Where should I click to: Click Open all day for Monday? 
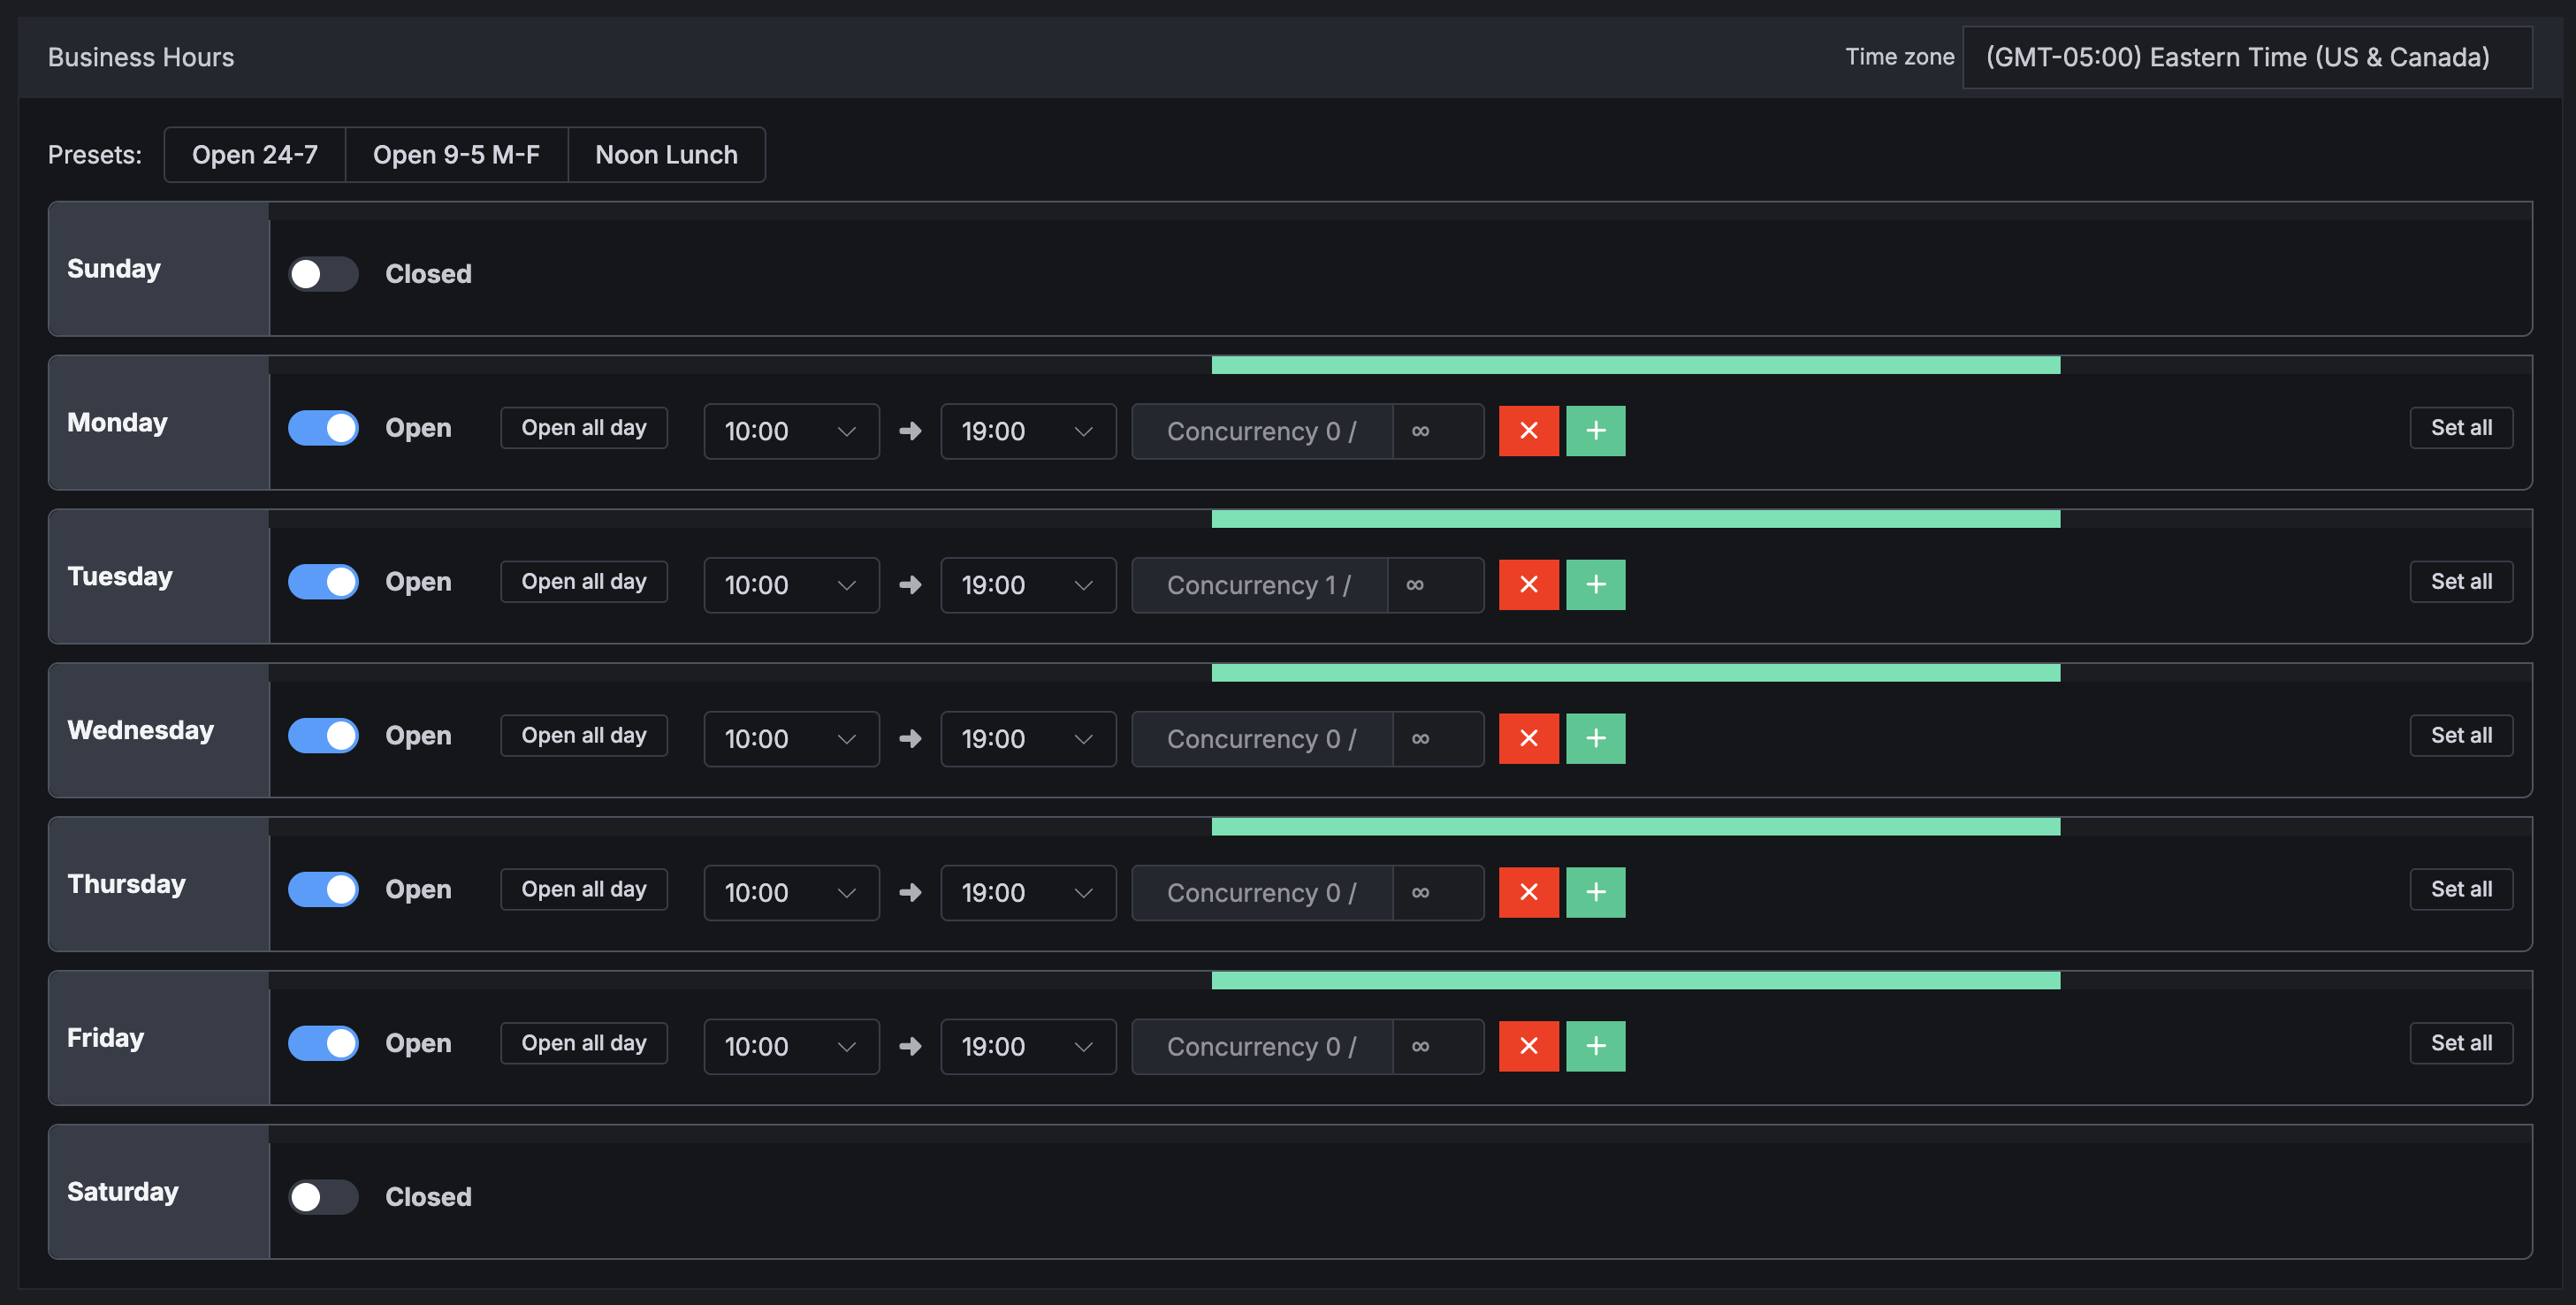coord(584,428)
